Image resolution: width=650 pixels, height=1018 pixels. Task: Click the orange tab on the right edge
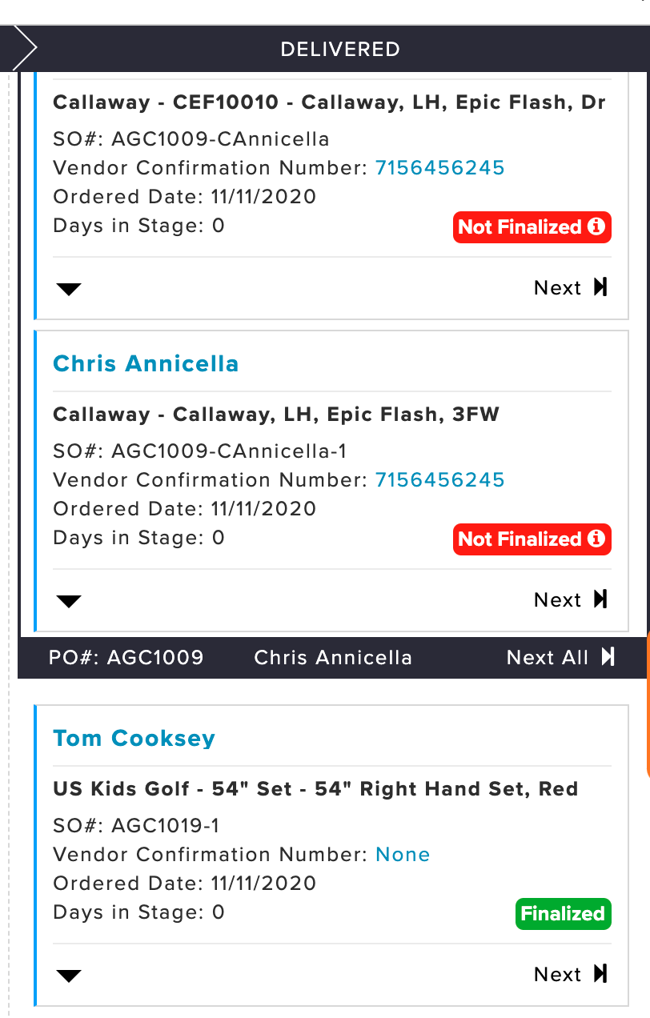pyautogui.click(x=648, y=706)
